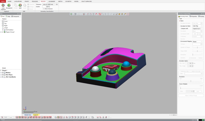Toggle visibility of Ref. Coordinates
Screen dimensions: 205x121
3,77
